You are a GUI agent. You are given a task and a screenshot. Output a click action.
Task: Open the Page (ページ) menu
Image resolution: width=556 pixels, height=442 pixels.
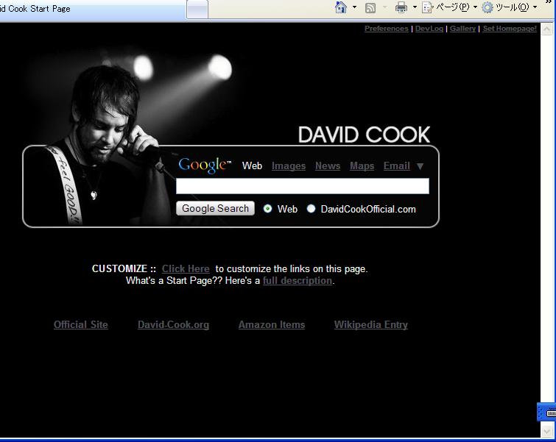pyautogui.click(x=449, y=7)
